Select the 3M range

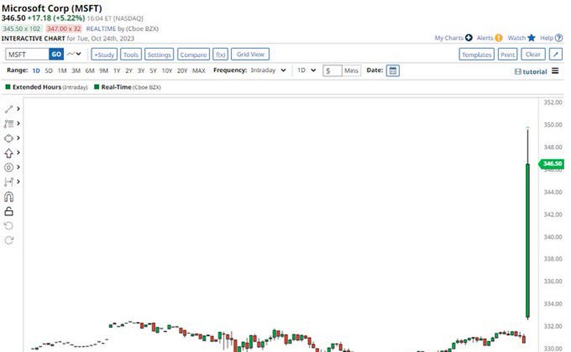[x=76, y=71]
